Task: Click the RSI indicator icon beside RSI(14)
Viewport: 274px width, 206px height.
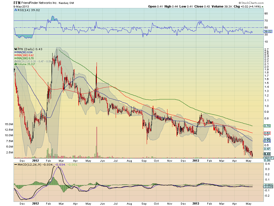Action: [x=16, y=10]
